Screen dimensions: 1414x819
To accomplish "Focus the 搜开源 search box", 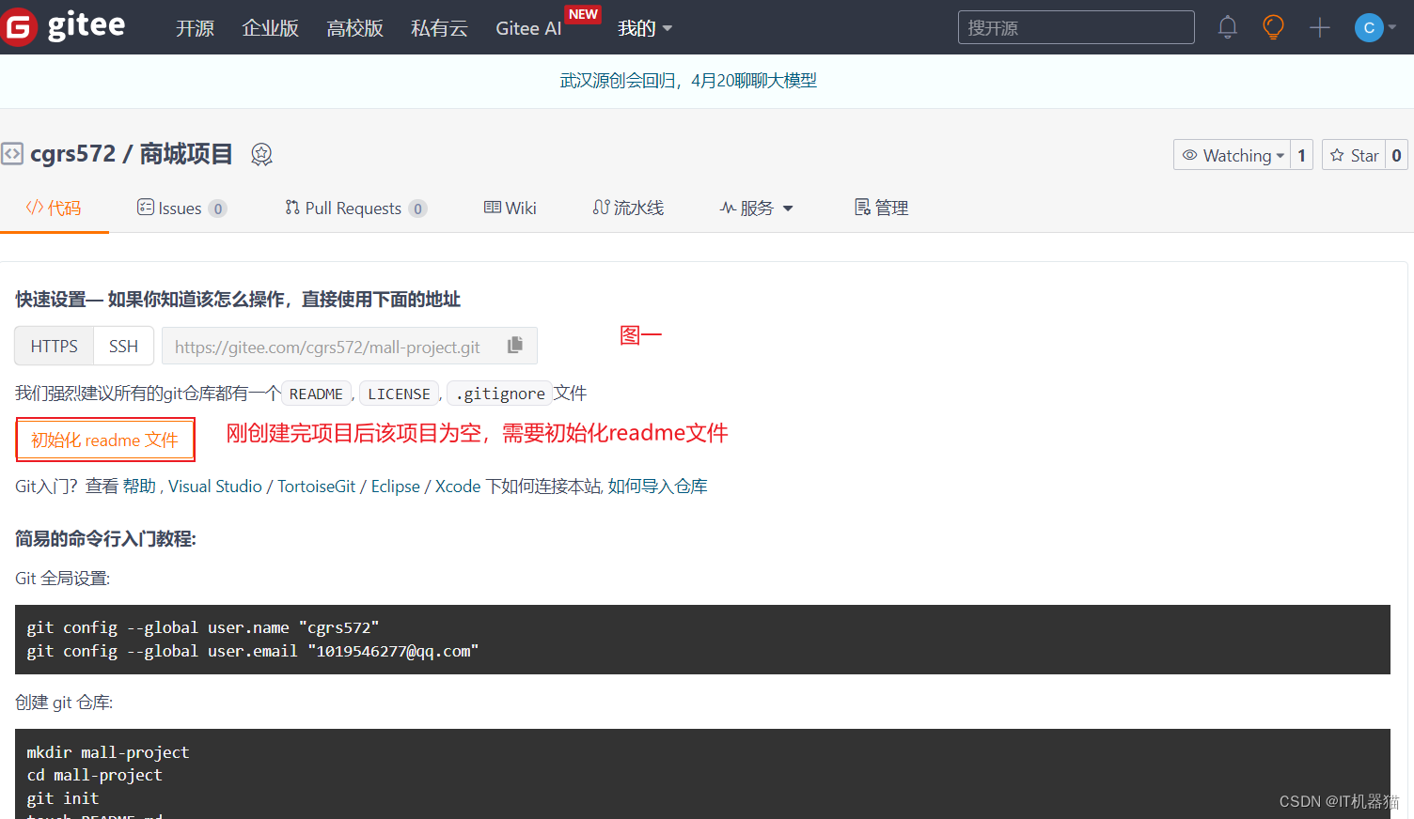I will tap(1076, 27).
